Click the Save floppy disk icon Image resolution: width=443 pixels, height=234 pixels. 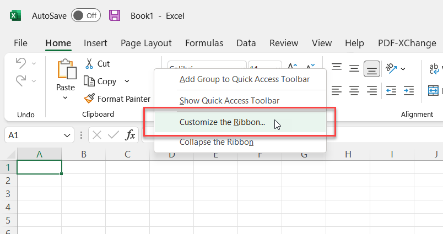click(115, 15)
